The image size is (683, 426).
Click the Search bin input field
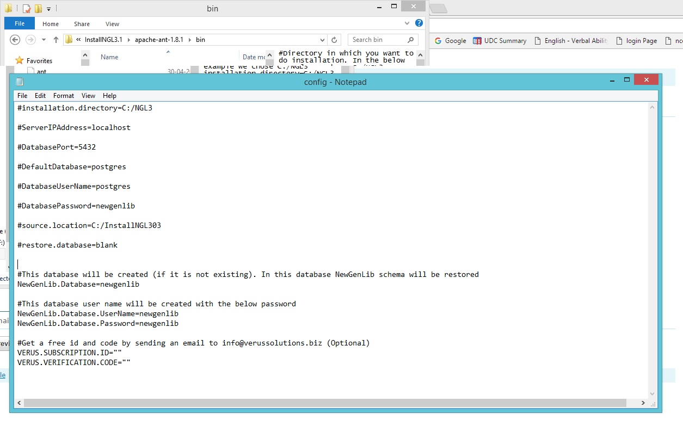pos(377,40)
